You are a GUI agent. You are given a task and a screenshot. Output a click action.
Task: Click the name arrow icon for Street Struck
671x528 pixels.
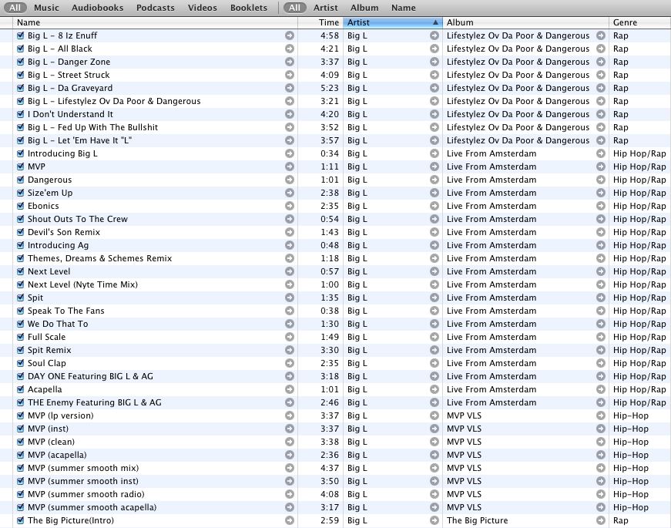pyautogui.click(x=290, y=75)
